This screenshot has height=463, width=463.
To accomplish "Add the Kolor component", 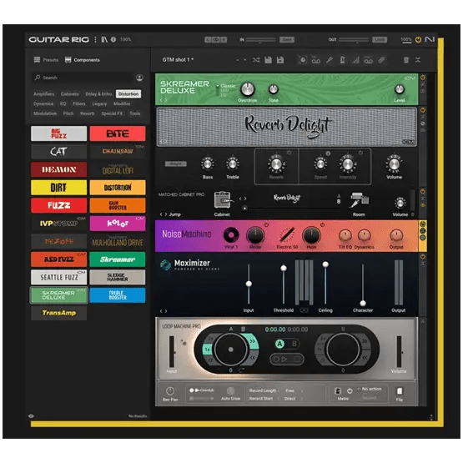I will click(x=118, y=224).
